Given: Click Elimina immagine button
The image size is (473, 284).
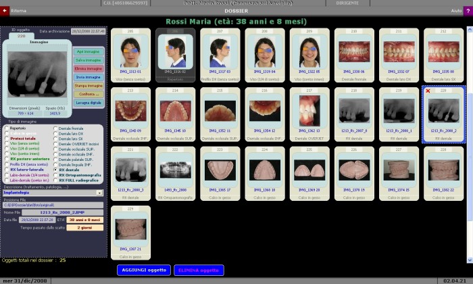Looking at the screenshot, I should tap(89, 68).
